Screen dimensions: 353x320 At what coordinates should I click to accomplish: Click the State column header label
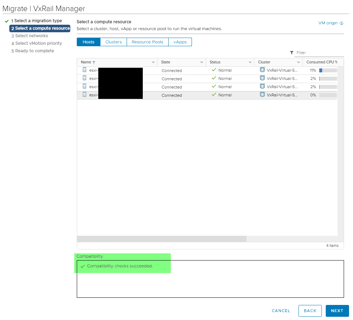166,62
